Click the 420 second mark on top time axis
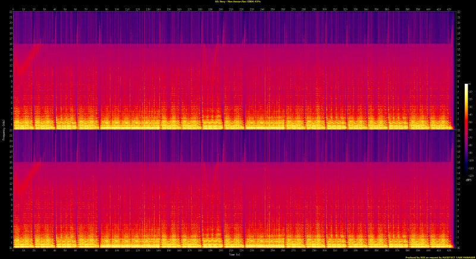 [449, 9]
